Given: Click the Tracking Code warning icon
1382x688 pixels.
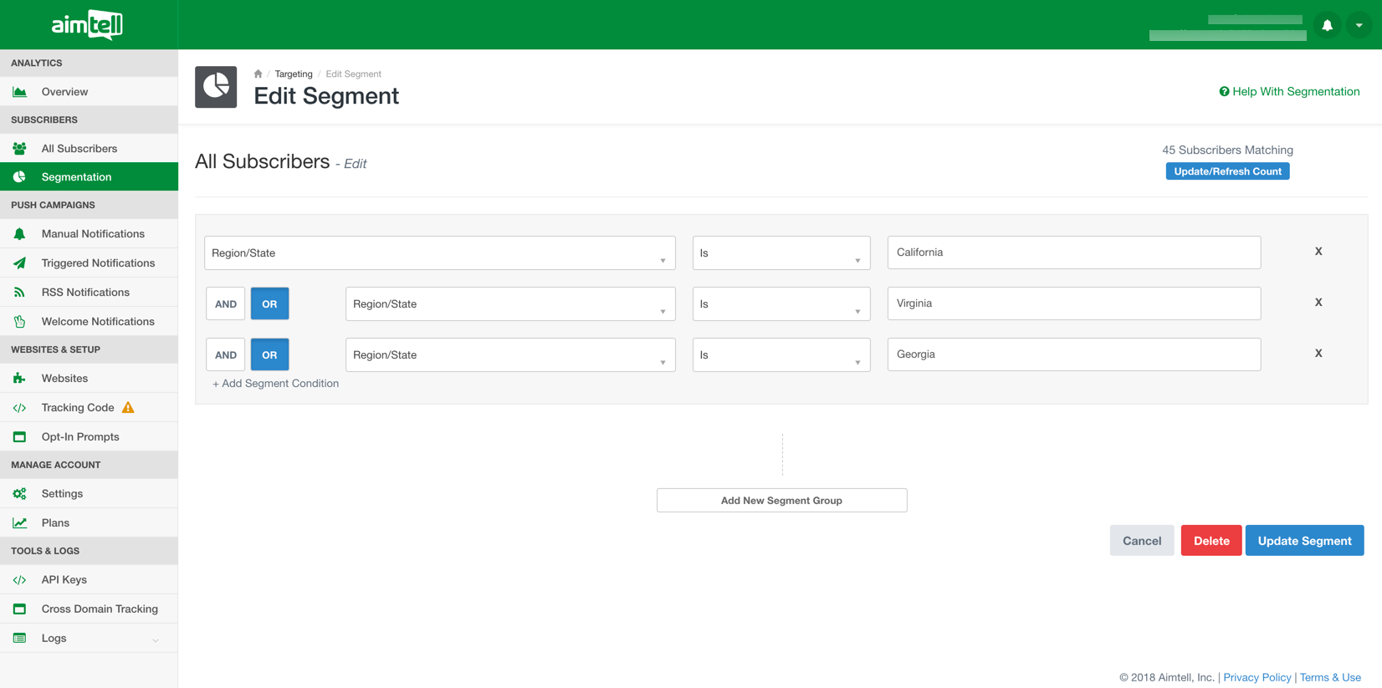Looking at the screenshot, I should 128,408.
